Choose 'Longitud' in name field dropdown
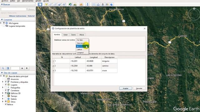The height and width of the screenshot is (112, 200). point(82,53)
